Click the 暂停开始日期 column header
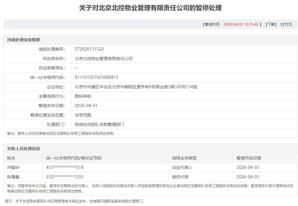 tap(248, 158)
